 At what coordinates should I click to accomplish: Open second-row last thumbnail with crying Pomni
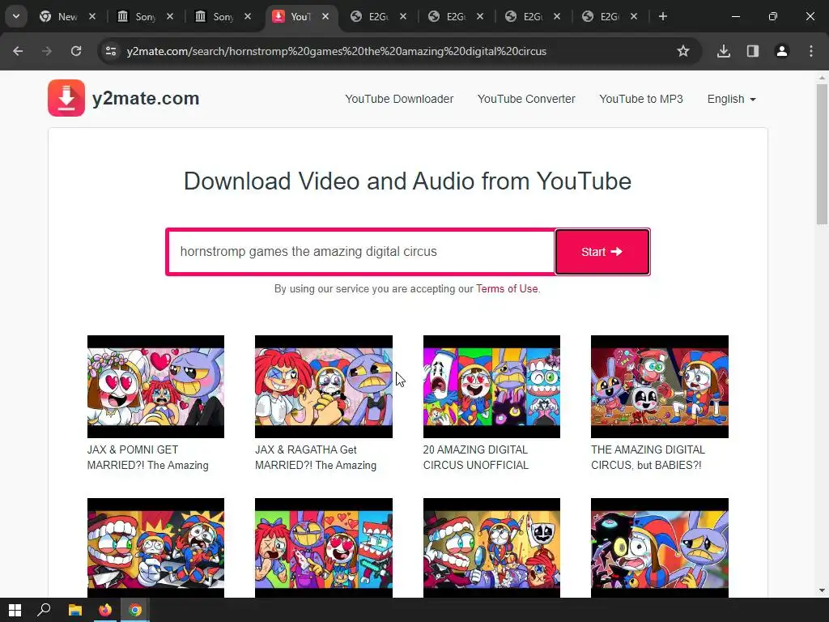pos(660,548)
